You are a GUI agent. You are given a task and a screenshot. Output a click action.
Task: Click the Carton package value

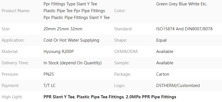click(163, 74)
